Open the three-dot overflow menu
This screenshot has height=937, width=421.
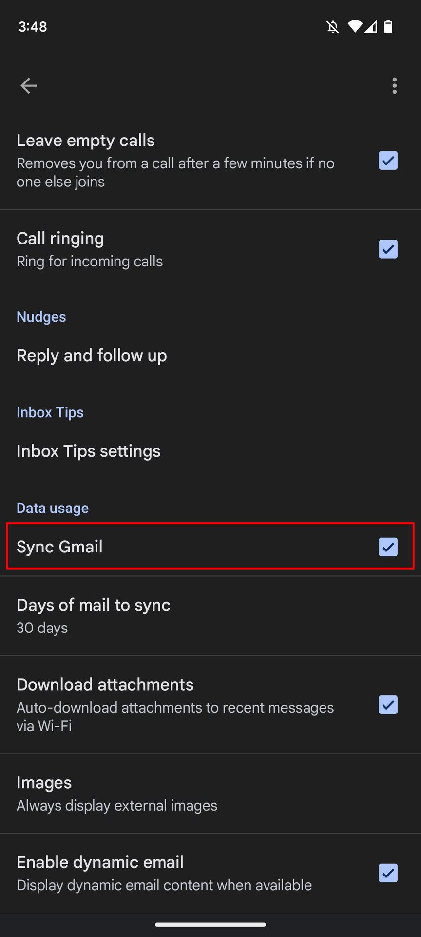394,86
